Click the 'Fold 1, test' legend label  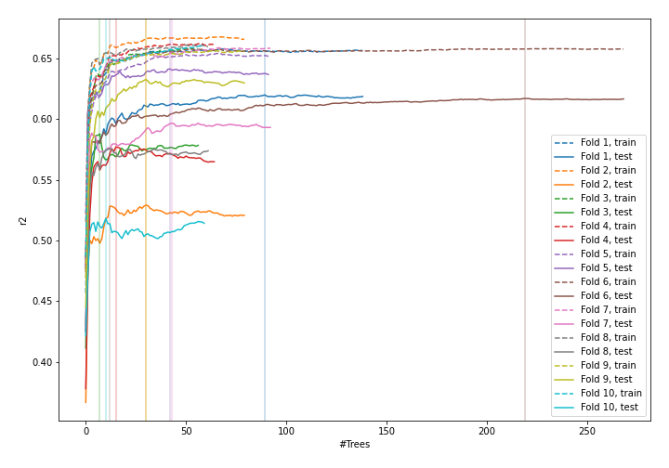pyautogui.click(x=606, y=156)
